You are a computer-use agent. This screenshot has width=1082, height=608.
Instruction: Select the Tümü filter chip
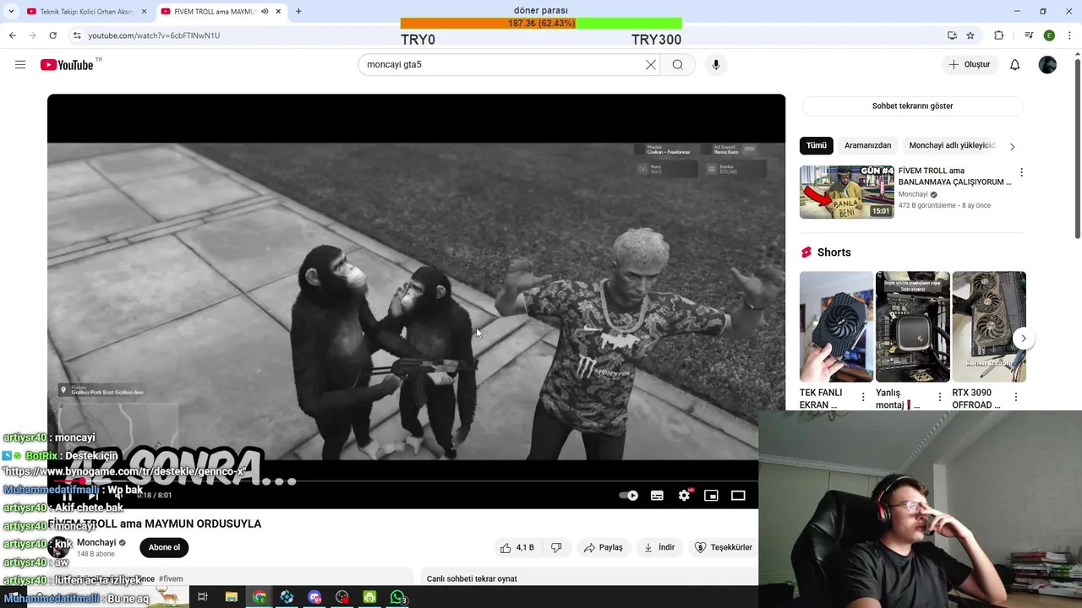click(817, 145)
